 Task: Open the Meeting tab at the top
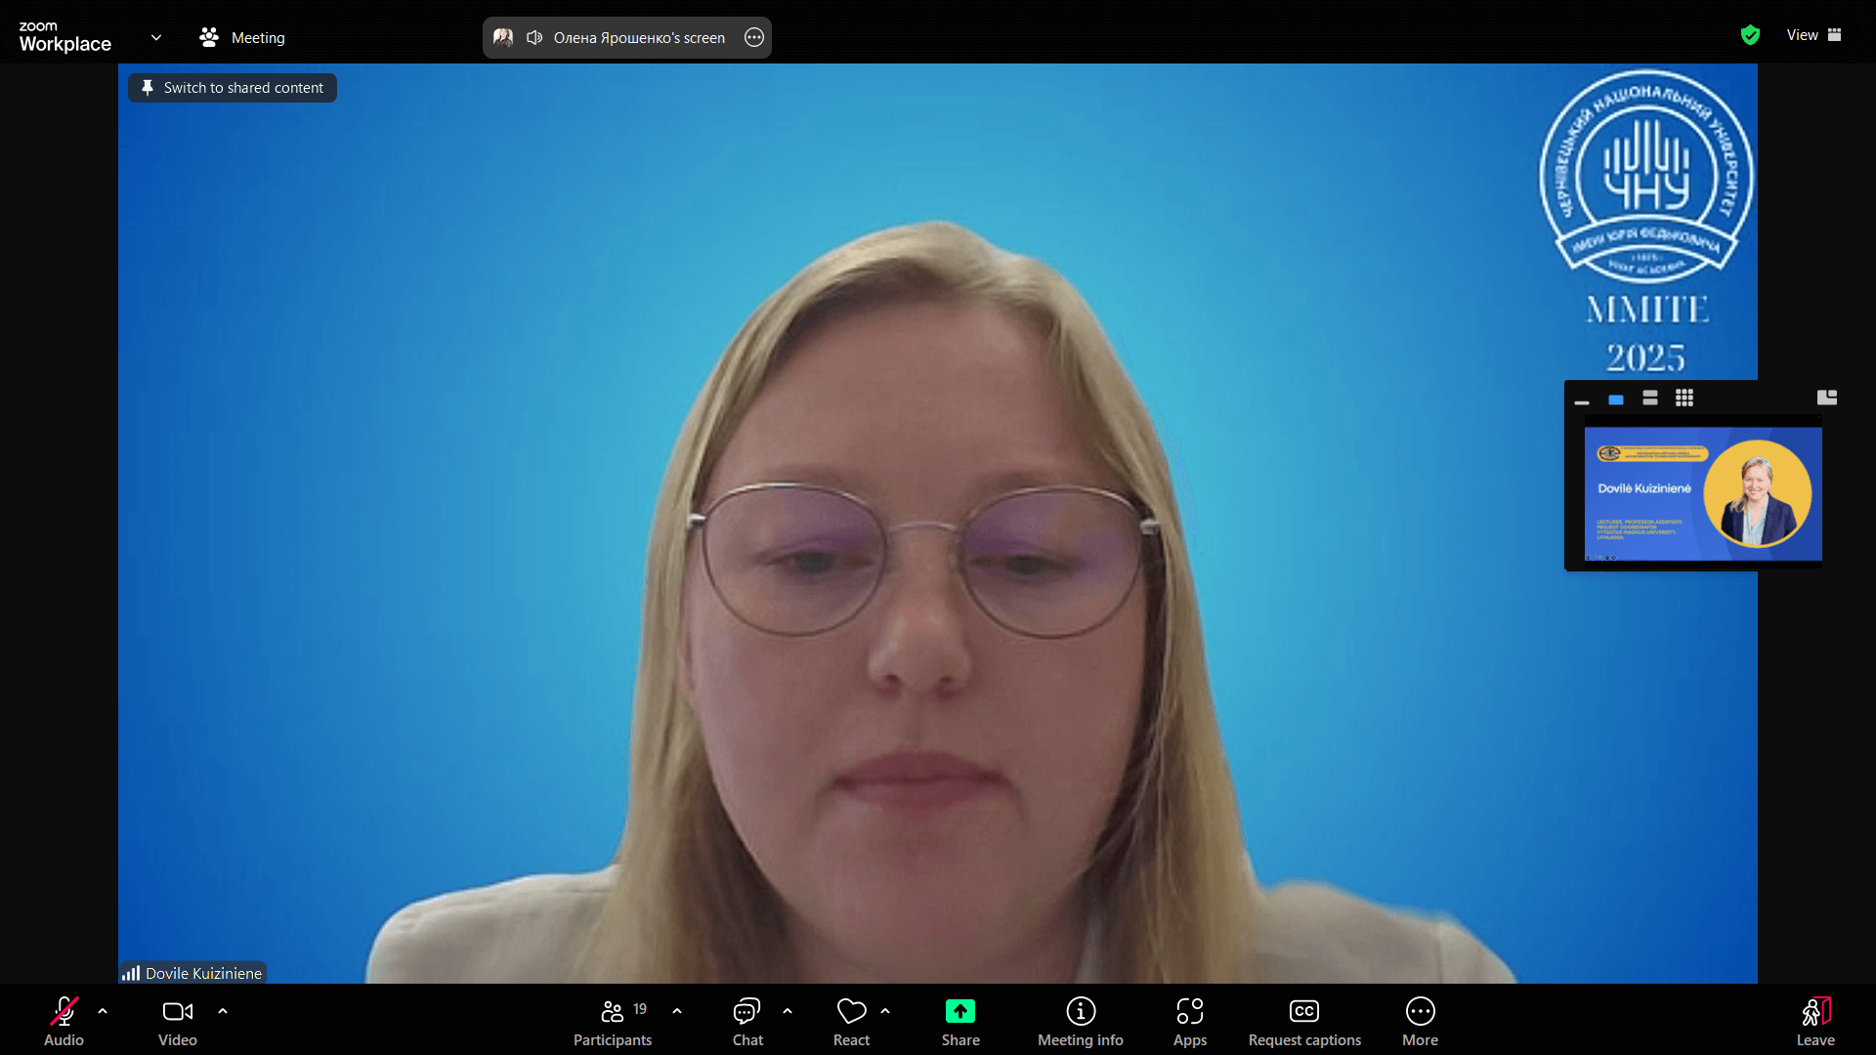click(242, 37)
